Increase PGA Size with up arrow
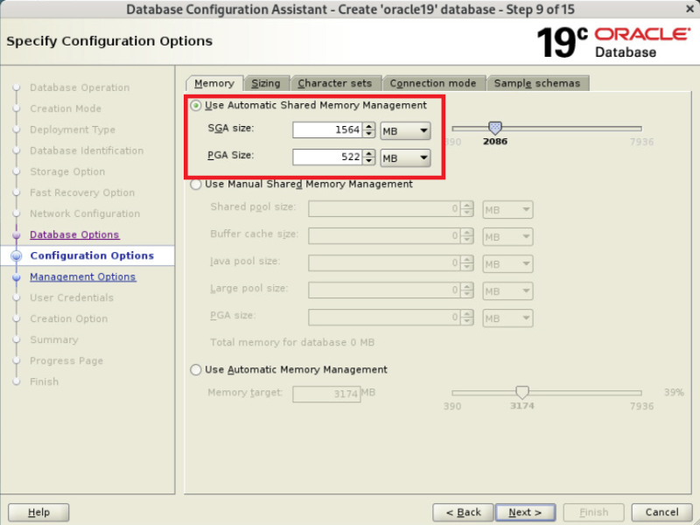 368,153
